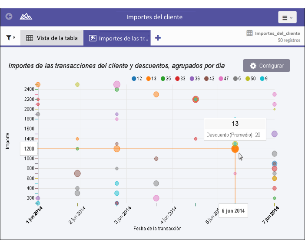Click the gear icon in Configurar
The image size is (305, 240).
253,66
